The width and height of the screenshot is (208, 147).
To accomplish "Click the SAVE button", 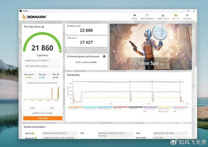I will coord(52,108).
